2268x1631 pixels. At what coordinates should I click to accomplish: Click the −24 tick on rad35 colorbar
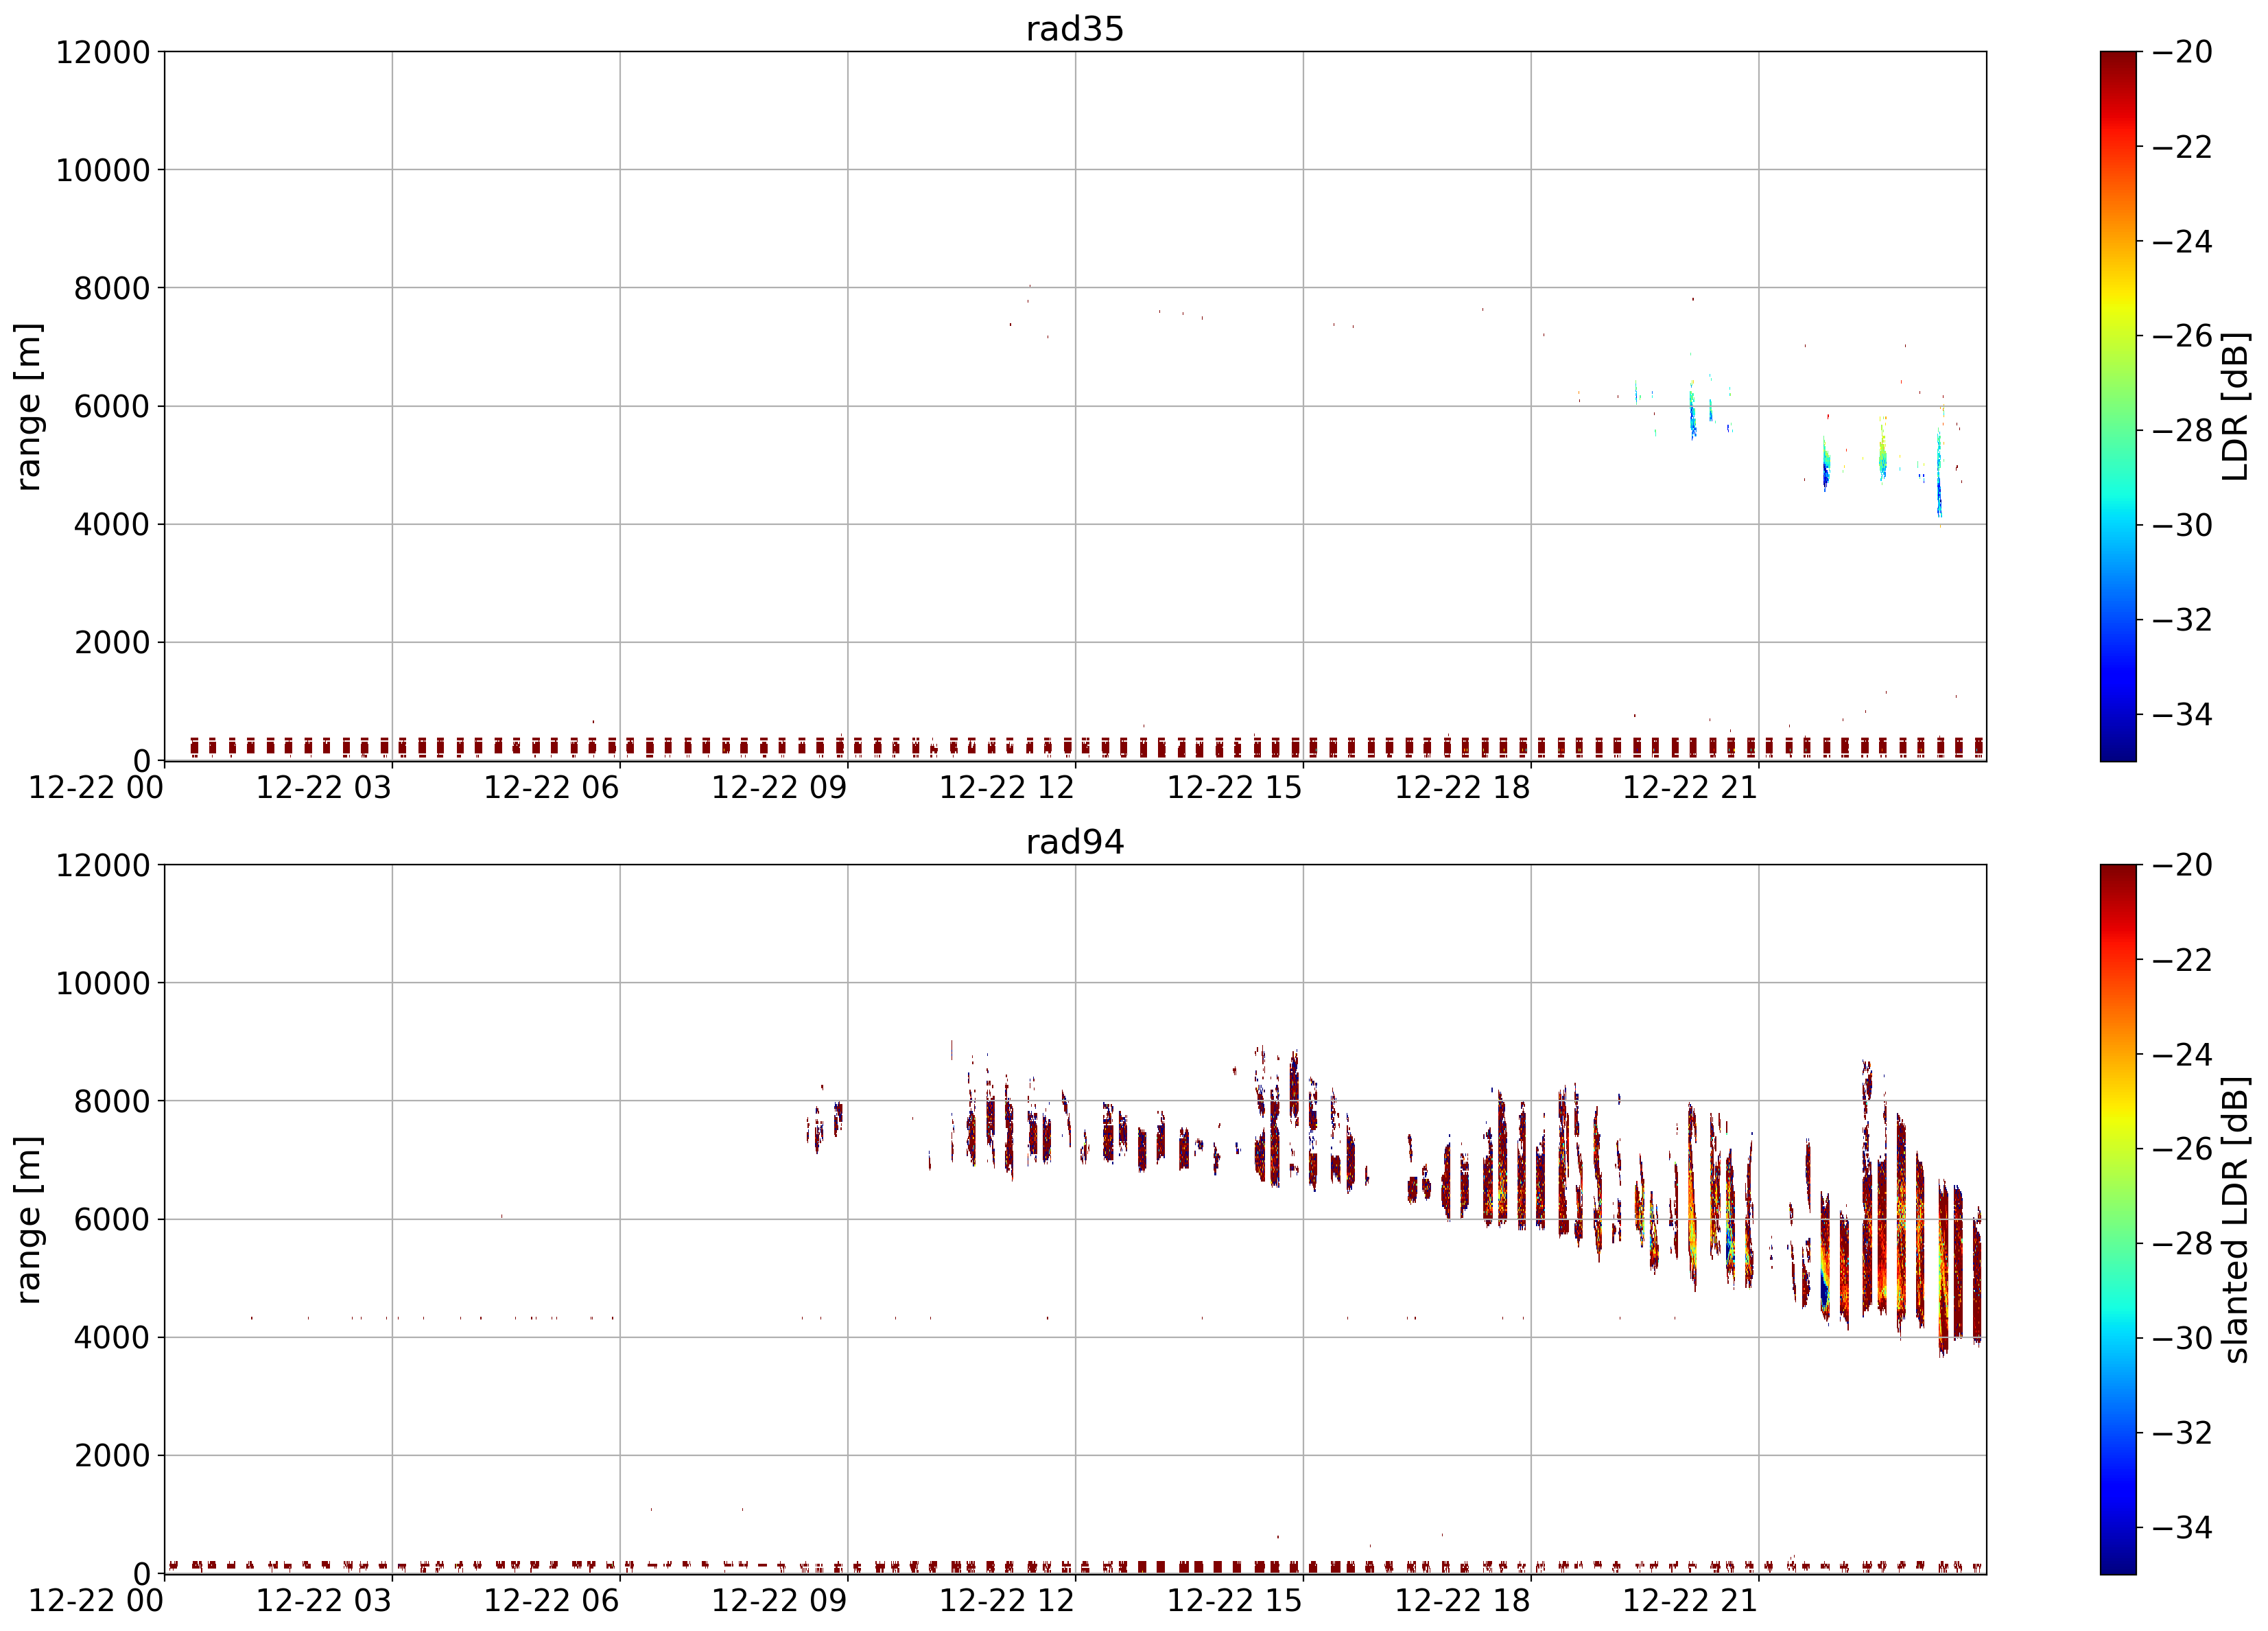pyautogui.click(x=2182, y=241)
